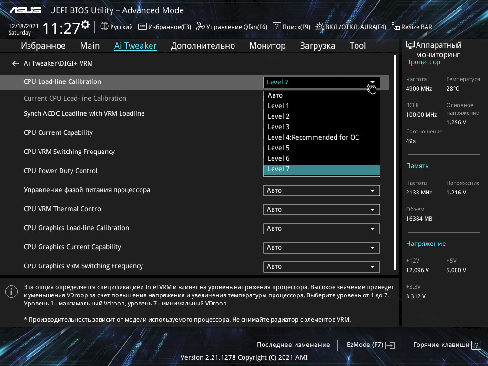Click the ReSize BAR icon

(395, 27)
